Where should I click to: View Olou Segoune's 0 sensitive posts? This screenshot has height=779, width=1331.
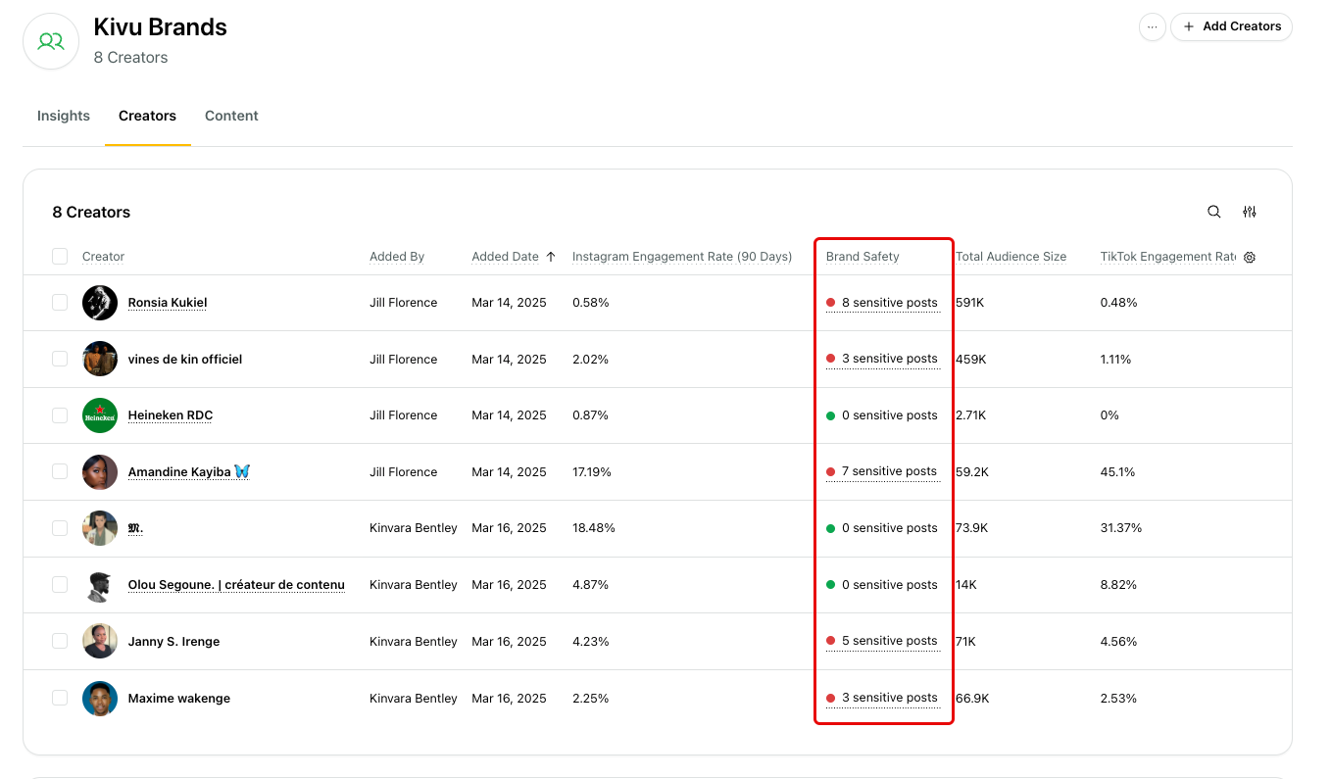882,585
